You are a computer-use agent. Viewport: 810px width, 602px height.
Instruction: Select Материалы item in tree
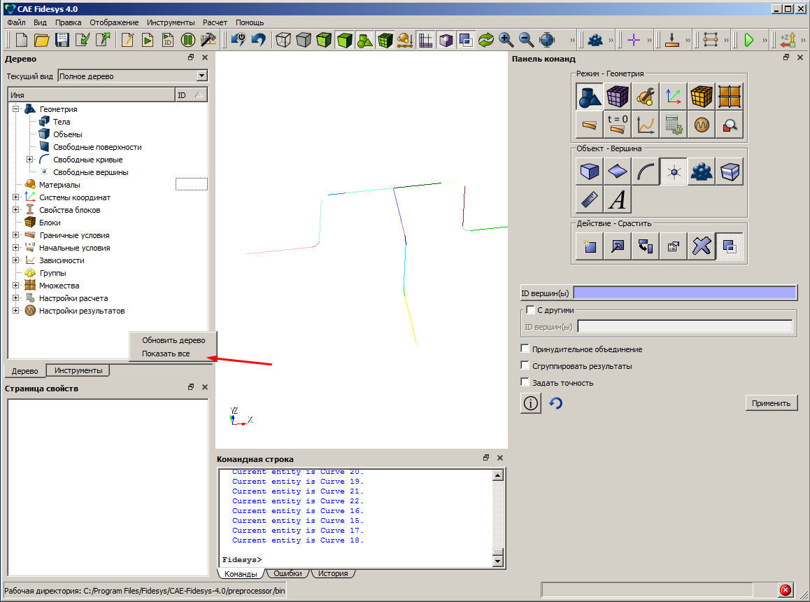click(x=59, y=185)
